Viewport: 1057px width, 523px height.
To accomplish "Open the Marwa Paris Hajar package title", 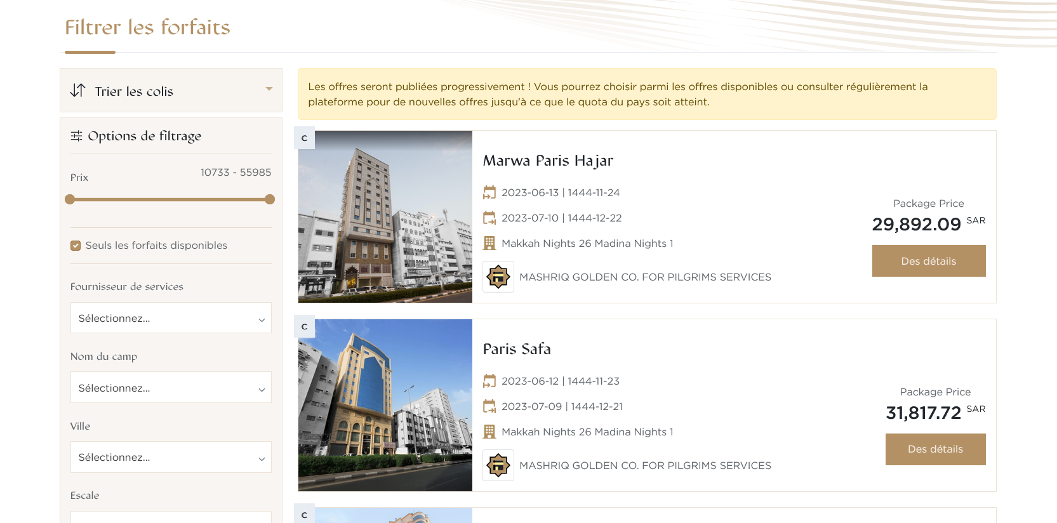I will (x=548, y=161).
